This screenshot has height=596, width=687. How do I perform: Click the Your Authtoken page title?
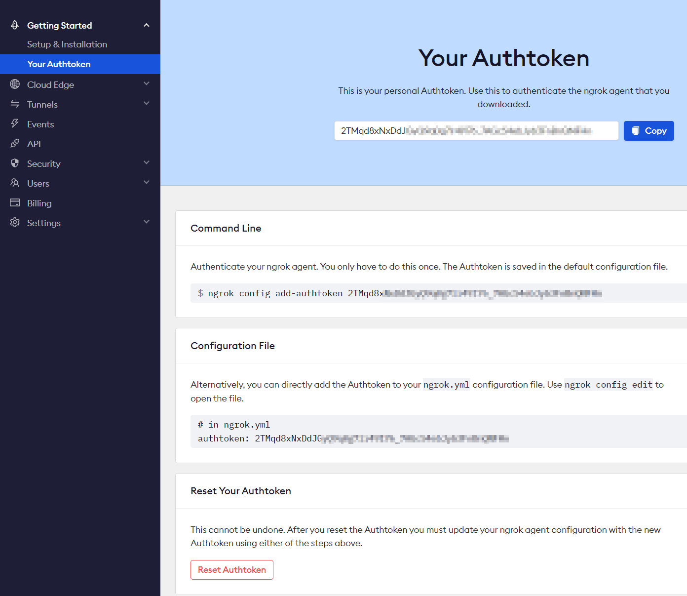pos(504,58)
